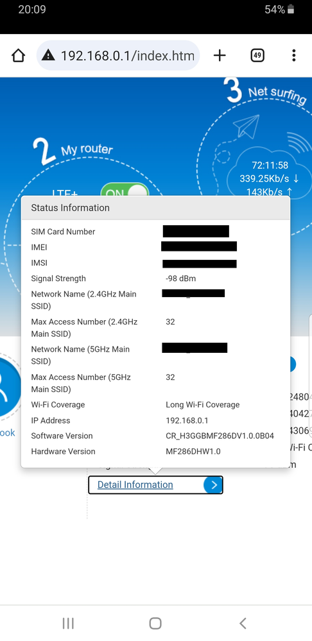This screenshot has height=641, width=312.
Task: Tap the Android home button
Action: 155,624
